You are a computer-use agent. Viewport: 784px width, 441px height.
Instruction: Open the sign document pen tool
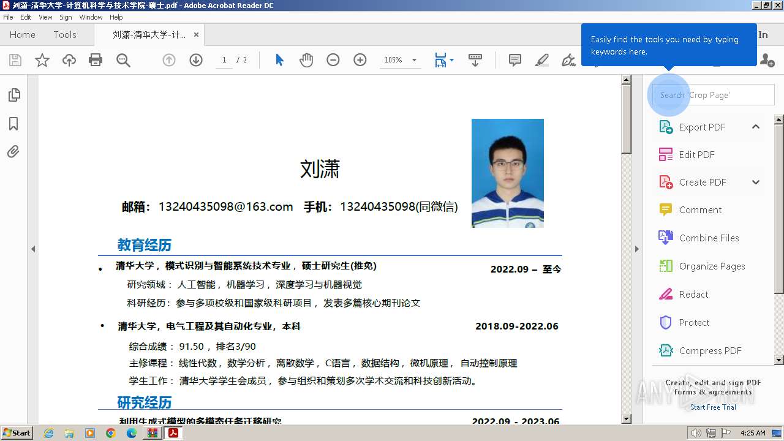point(569,60)
